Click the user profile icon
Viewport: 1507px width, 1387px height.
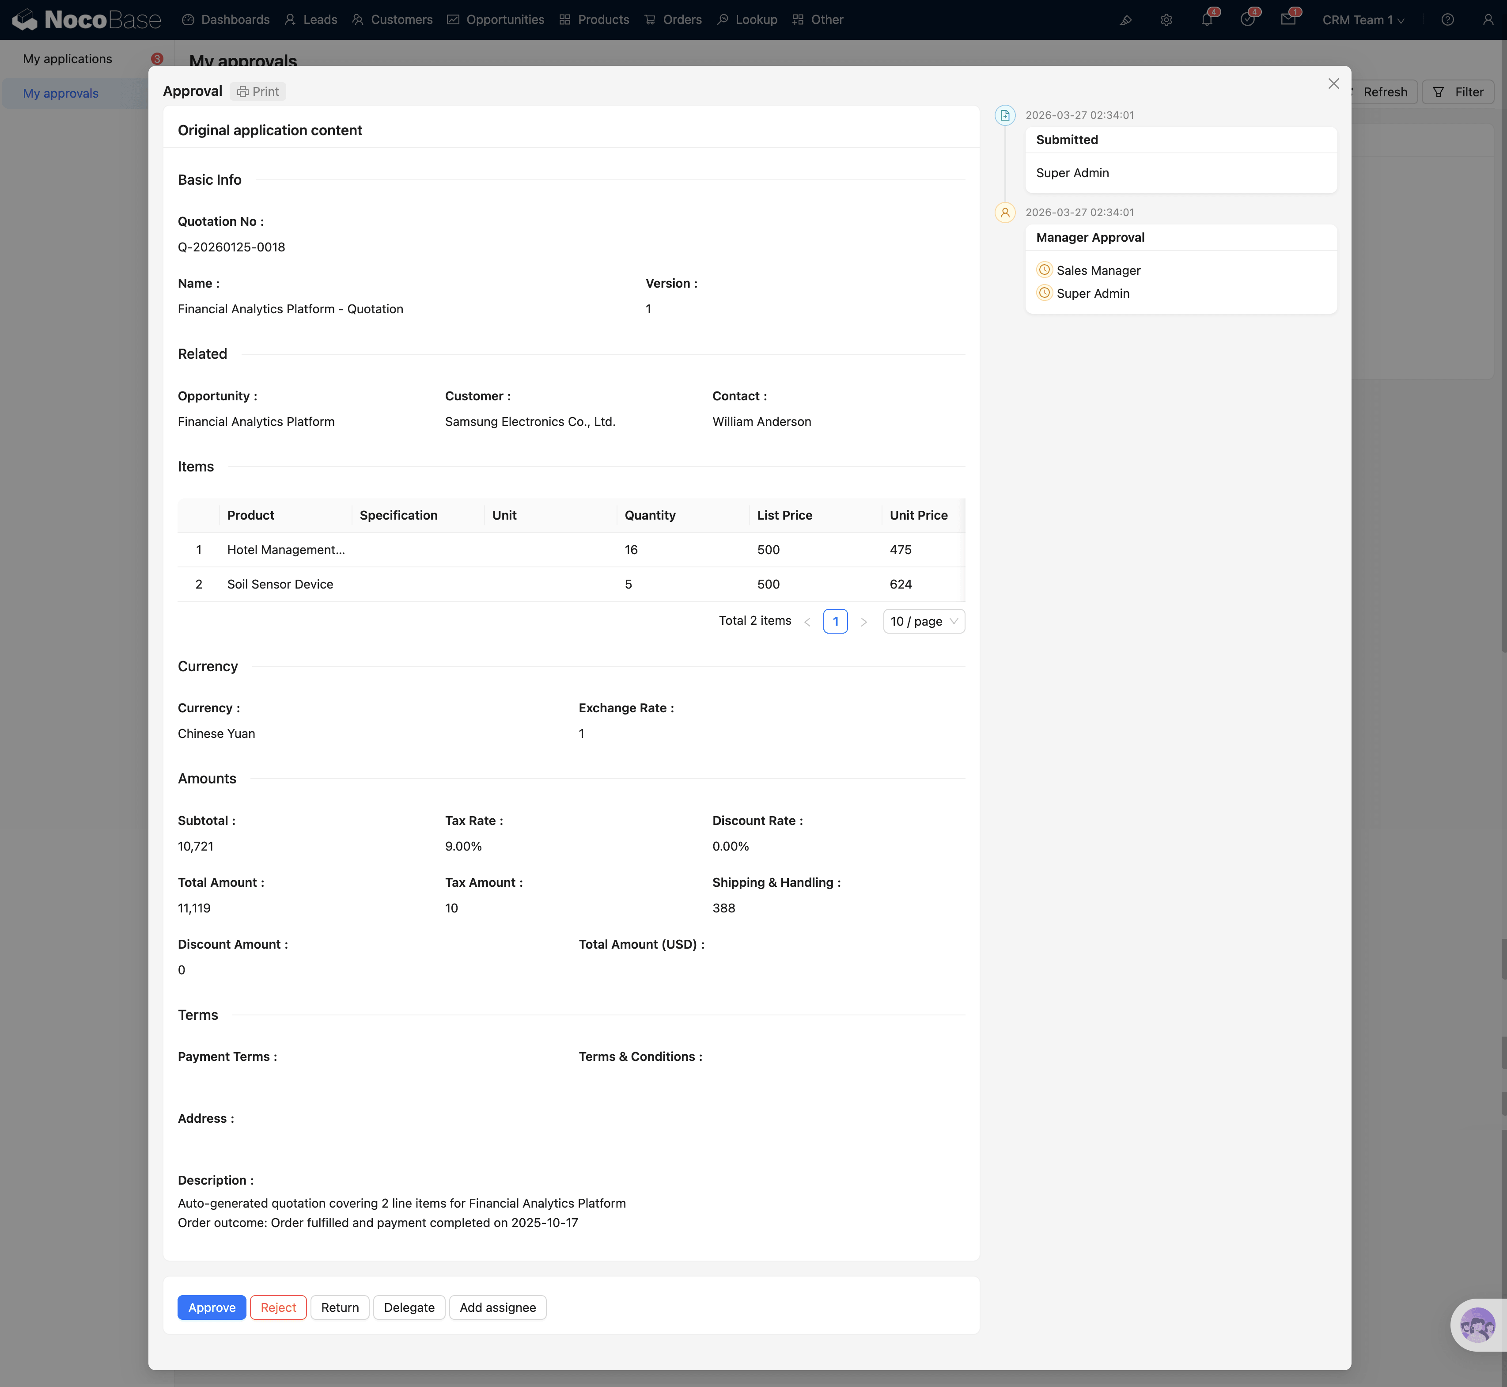click(1488, 20)
